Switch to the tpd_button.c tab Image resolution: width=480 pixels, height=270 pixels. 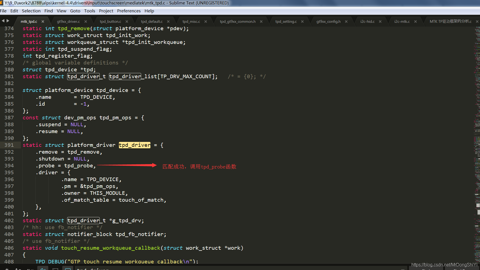[x=111, y=21]
